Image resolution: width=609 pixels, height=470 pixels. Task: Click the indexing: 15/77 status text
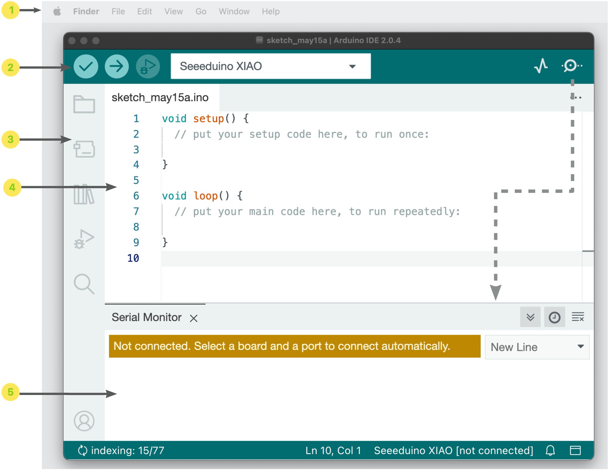tap(128, 451)
